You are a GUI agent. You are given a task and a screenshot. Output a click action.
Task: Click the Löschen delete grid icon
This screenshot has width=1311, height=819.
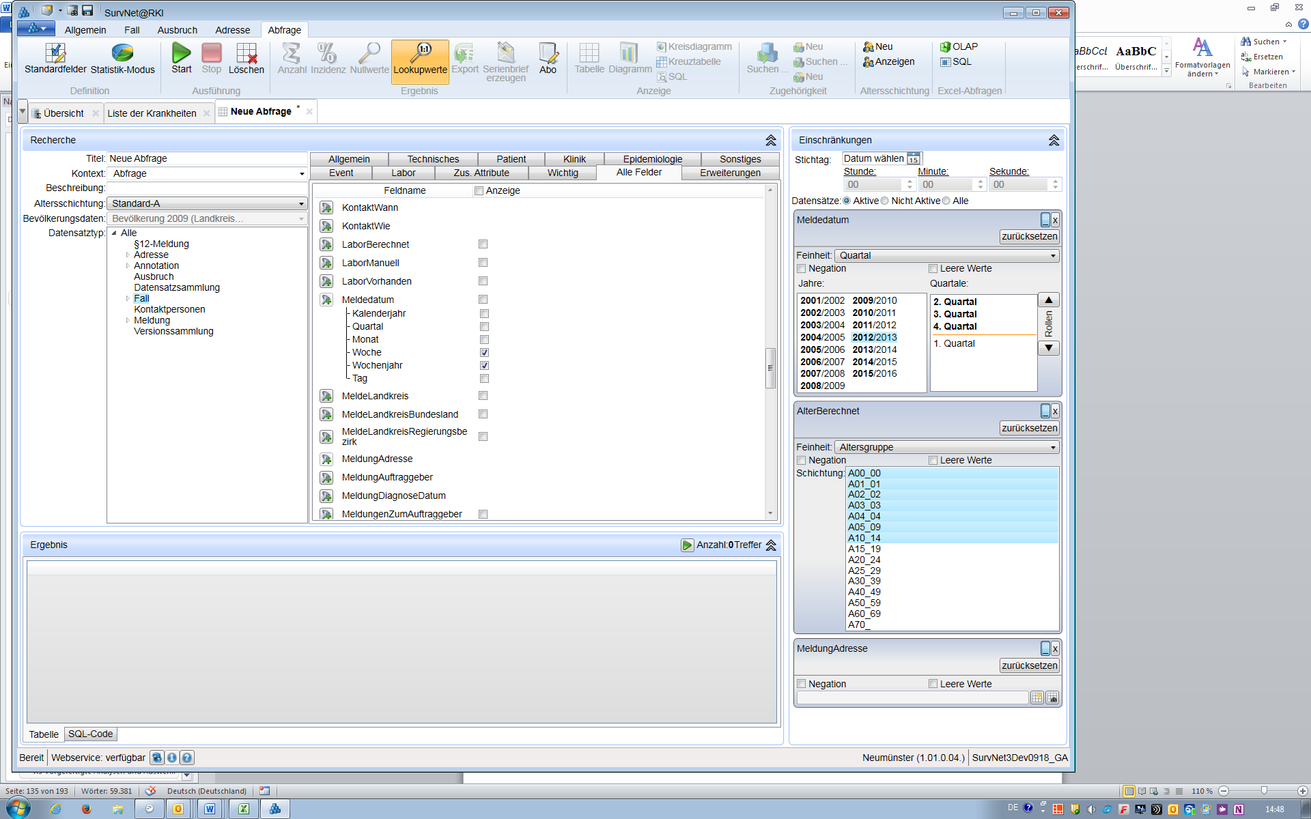246,53
